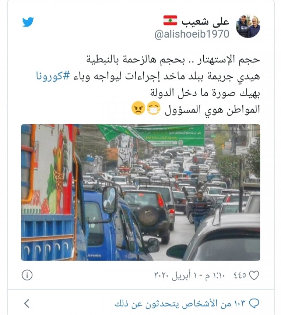Click the angry face emoji
Viewport: 281px width, 315px height.
(138, 108)
